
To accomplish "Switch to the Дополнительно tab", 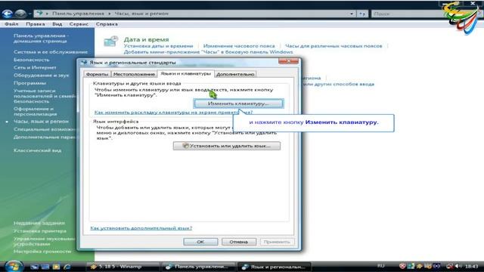I will (x=235, y=74).
